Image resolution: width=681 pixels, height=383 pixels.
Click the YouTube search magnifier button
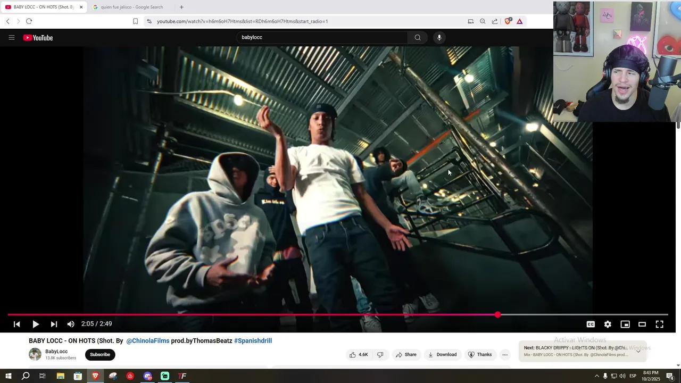point(418,37)
